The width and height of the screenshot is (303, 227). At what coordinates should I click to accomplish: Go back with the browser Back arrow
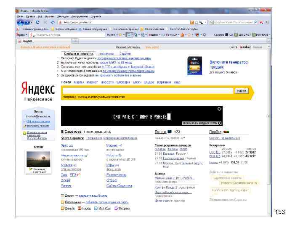(20, 22)
